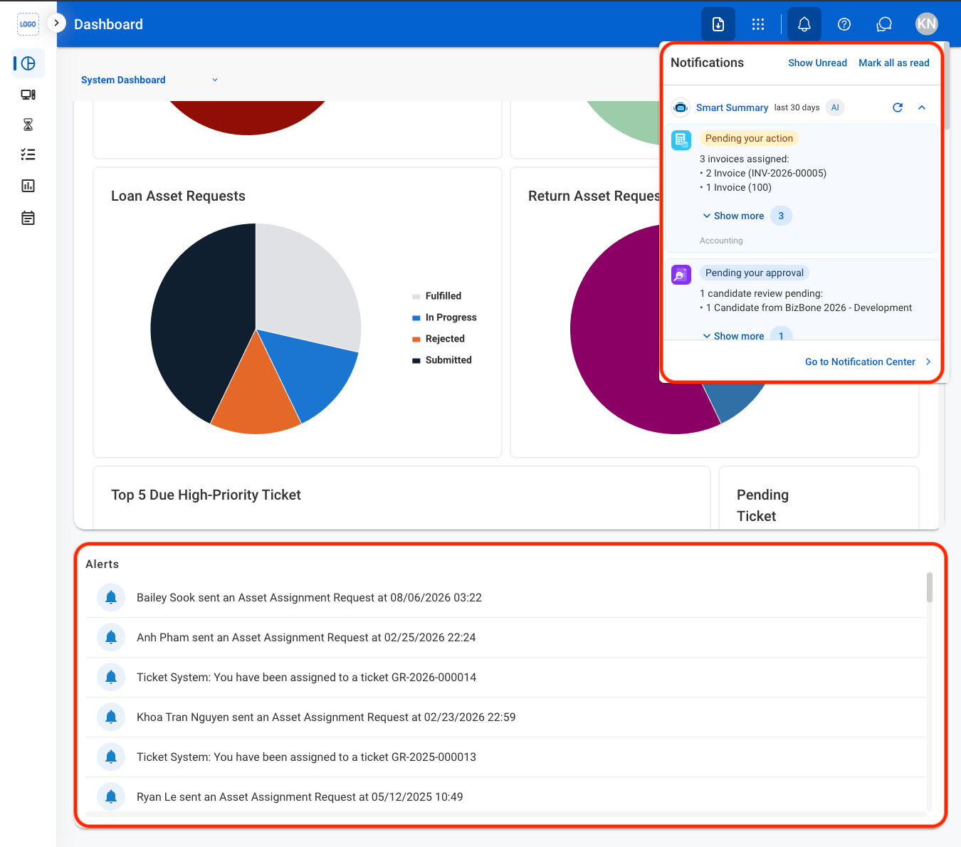Click the candidate review icon in notifications
The width and height of the screenshot is (961, 847).
tap(681, 275)
